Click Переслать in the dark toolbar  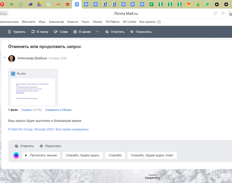click(x=144, y=32)
